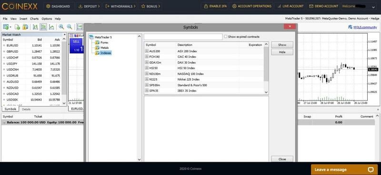Click the Description column header
Image resolution: width=381 pixels, height=175 pixels.
185,45
